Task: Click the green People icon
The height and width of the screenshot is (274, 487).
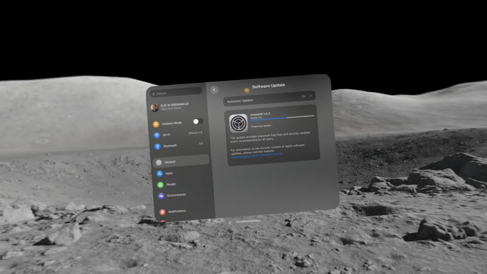Action: [160, 185]
